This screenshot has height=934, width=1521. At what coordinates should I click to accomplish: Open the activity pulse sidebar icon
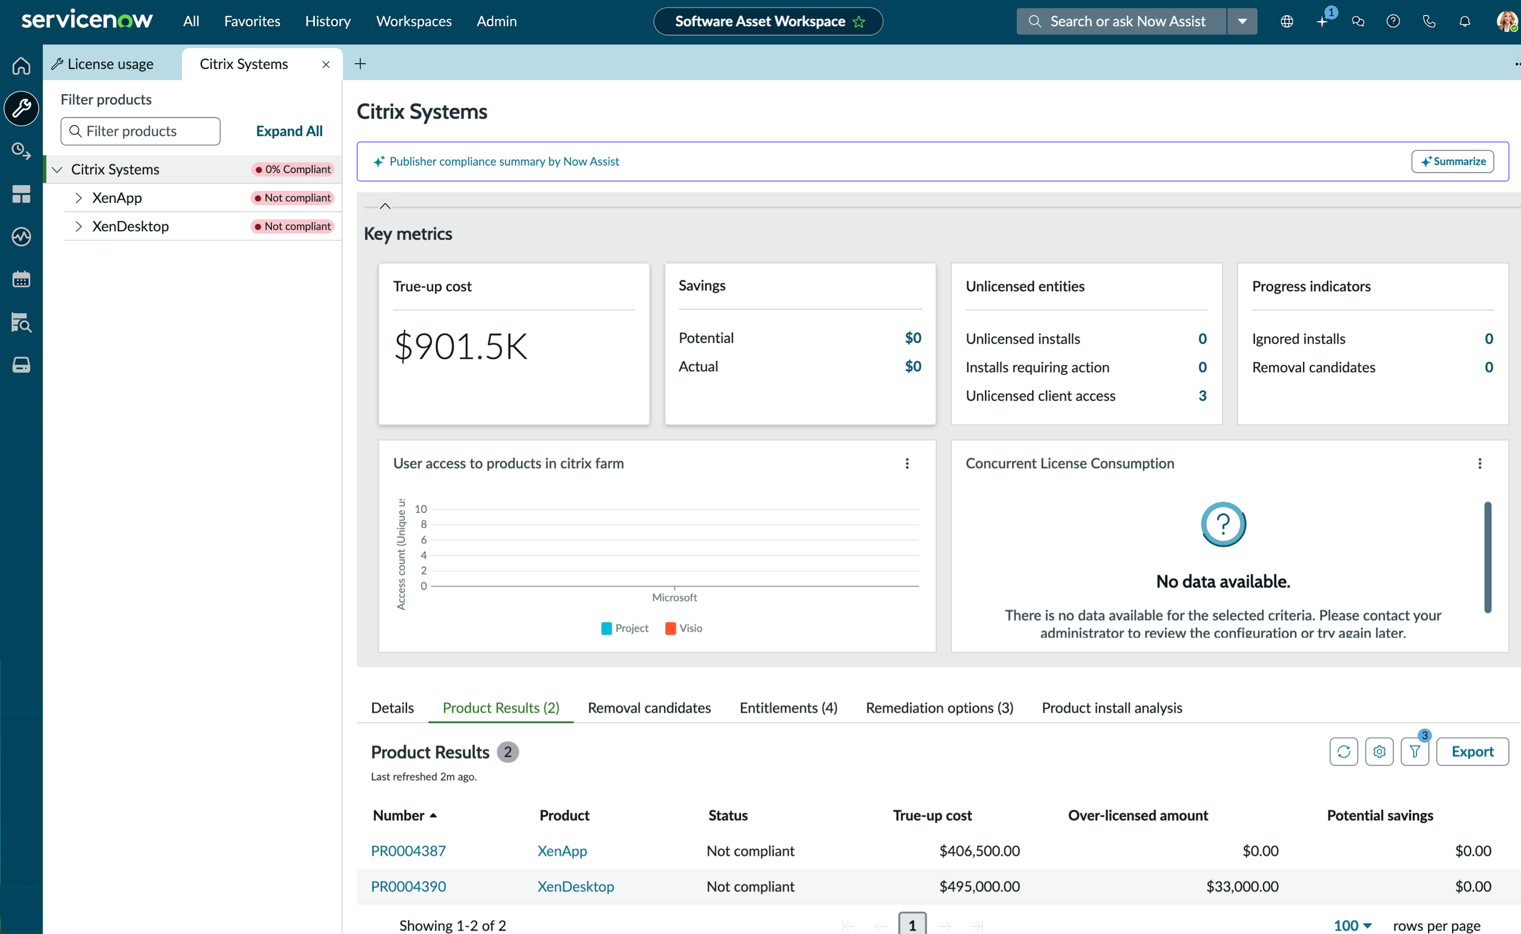(x=21, y=236)
